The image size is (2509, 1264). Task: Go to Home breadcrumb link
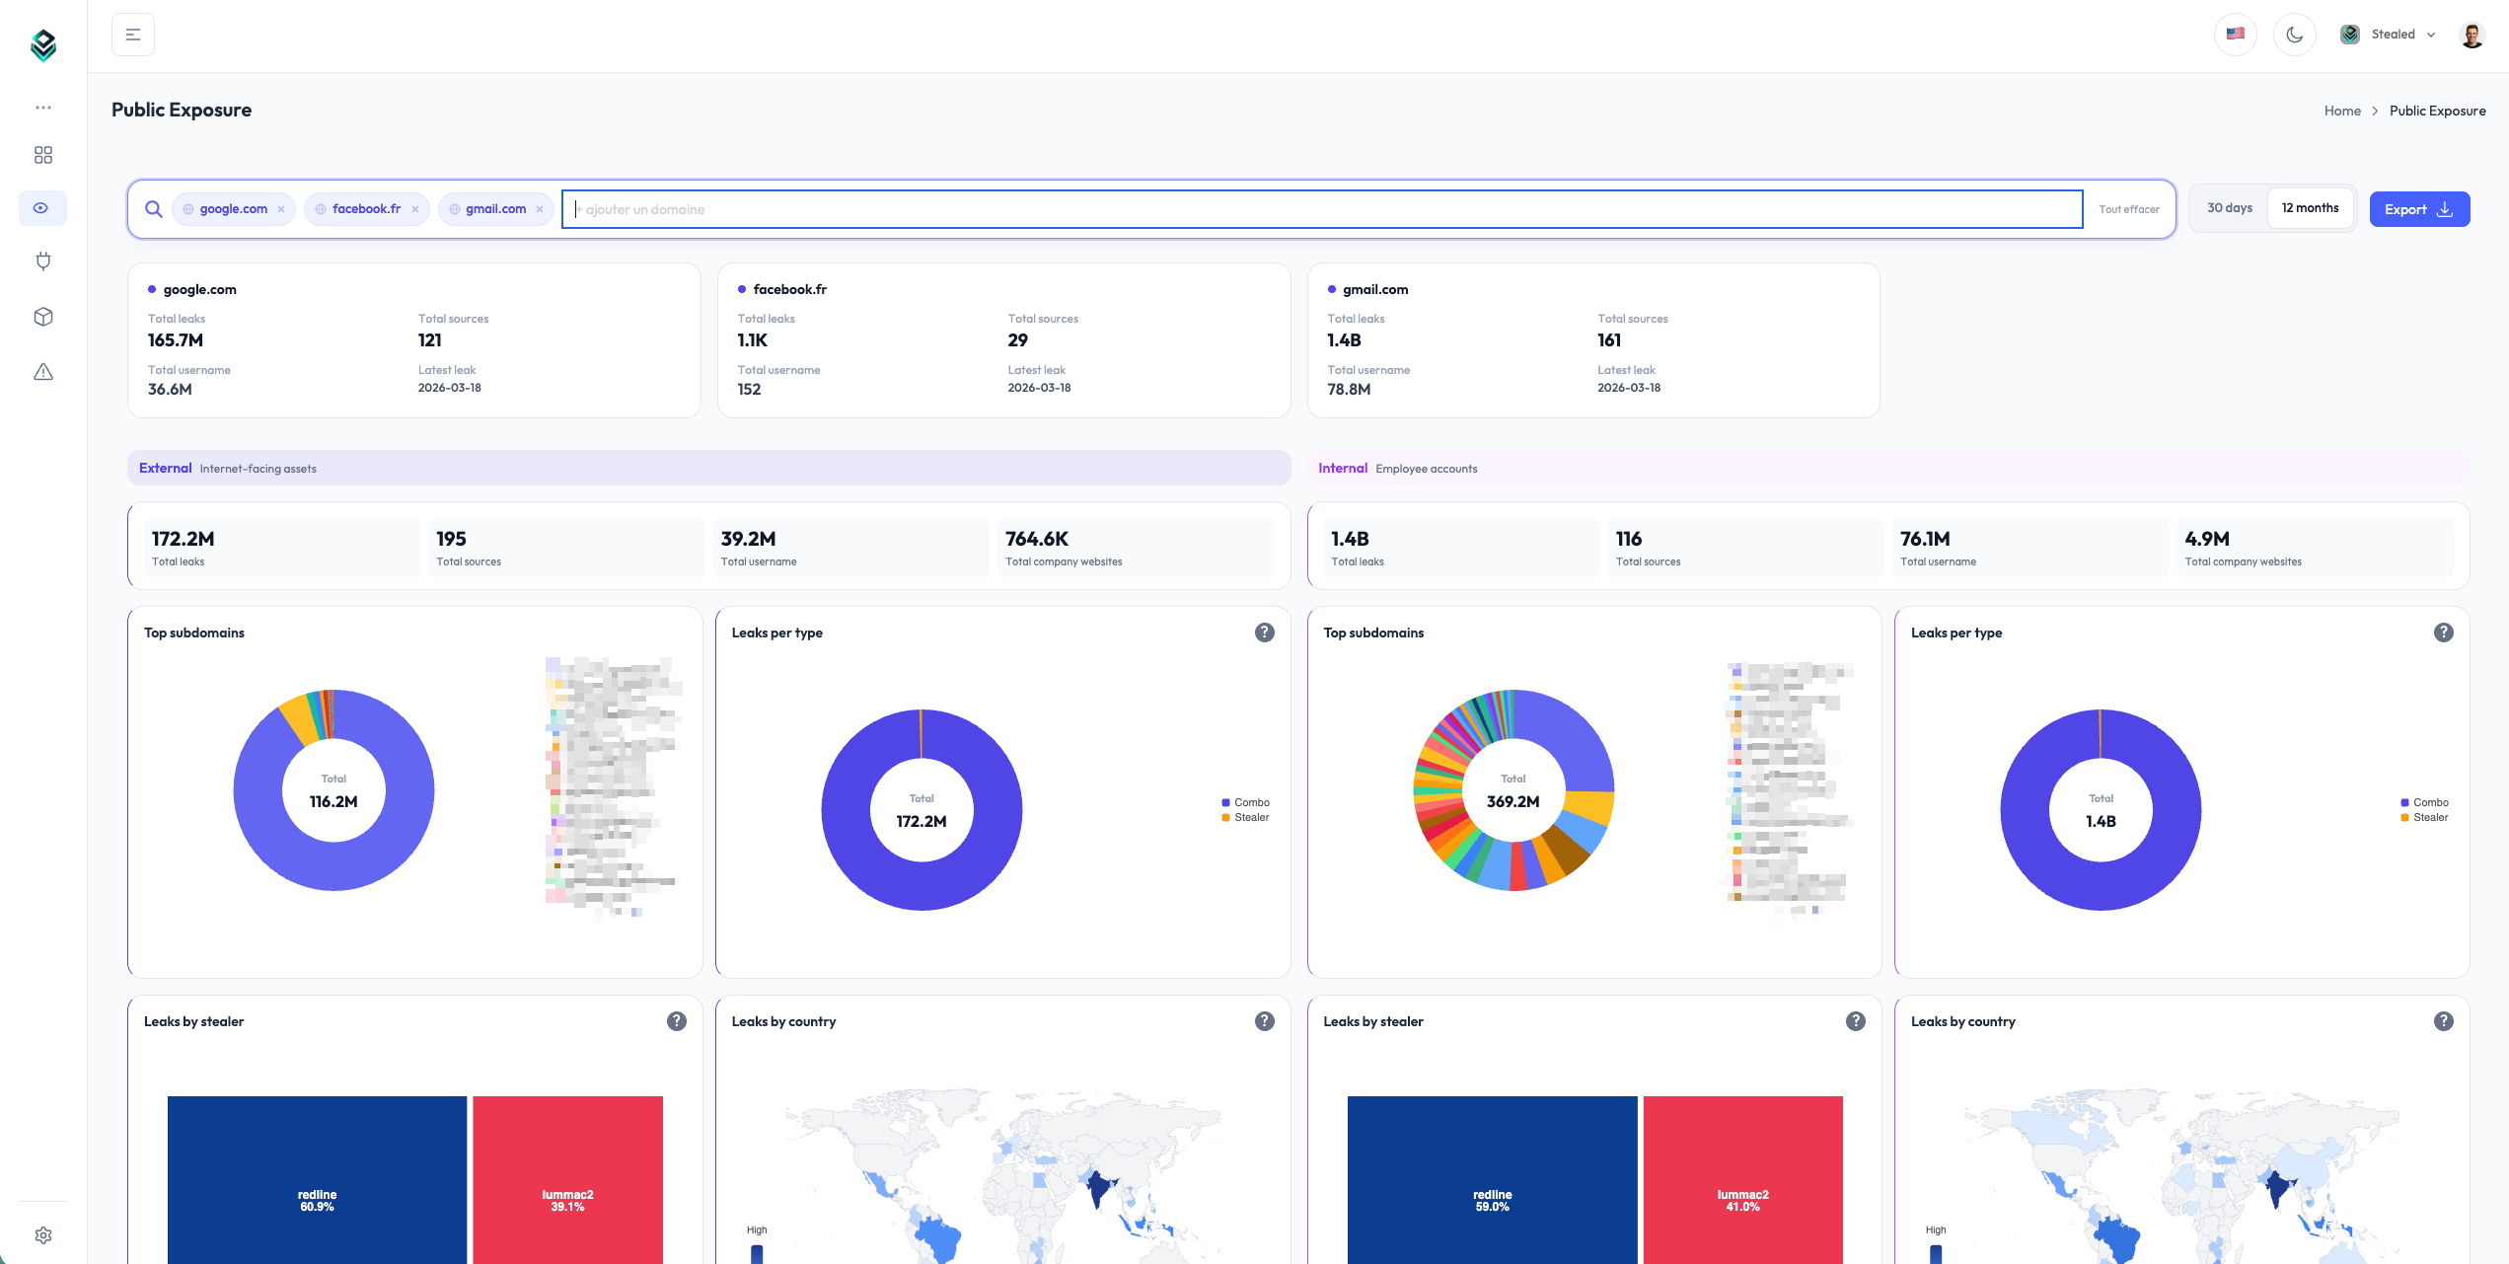[x=2342, y=111]
